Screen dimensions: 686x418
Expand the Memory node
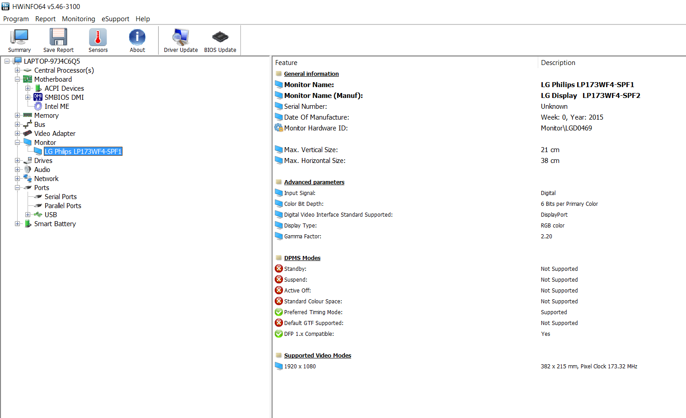point(17,115)
